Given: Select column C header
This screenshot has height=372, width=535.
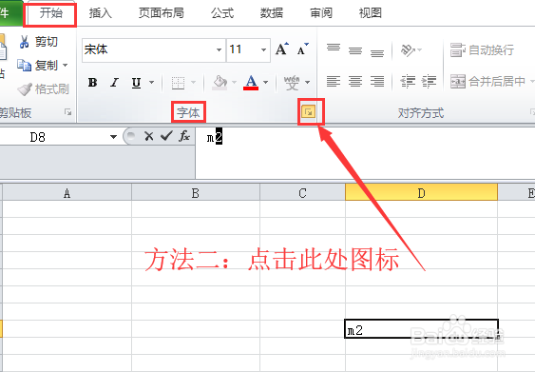Looking at the screenshot, I should (x=302, y=193).
